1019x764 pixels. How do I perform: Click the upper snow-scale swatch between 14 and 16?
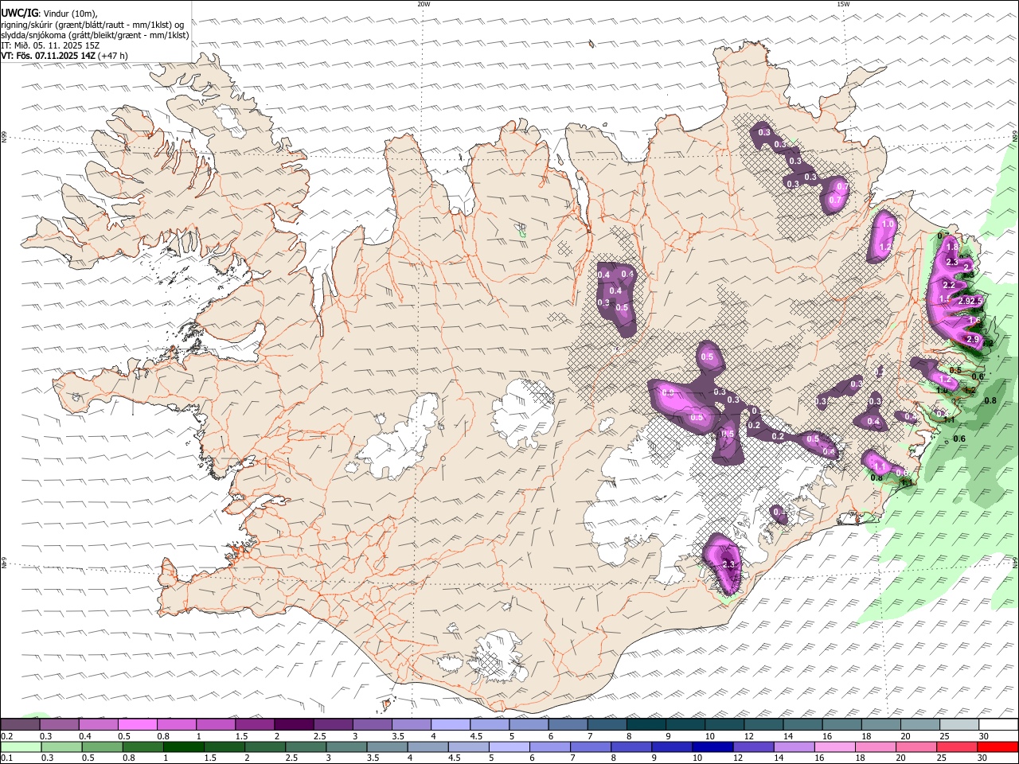click(802, 724)
